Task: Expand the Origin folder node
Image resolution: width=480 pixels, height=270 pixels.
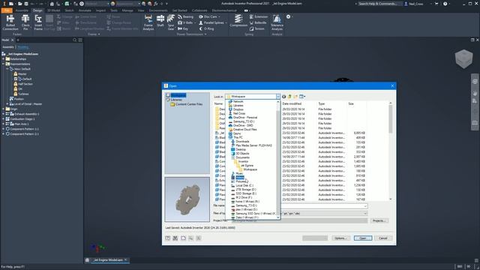Action: [x=4, y=109]
